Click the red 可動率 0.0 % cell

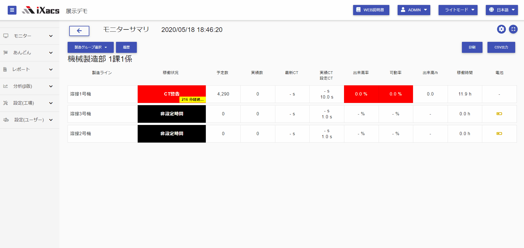(x=396, y=94)
